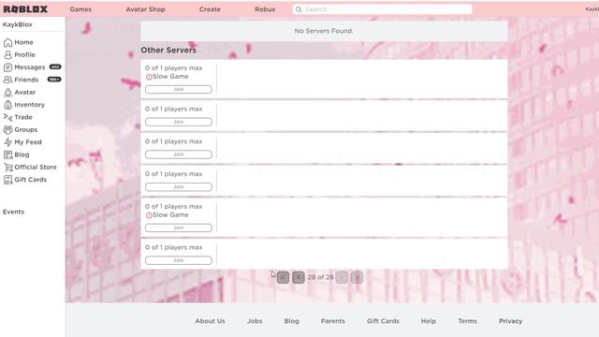Open the Profile sidebar icon
Screen dimensions: 599x337
point(7,55)
